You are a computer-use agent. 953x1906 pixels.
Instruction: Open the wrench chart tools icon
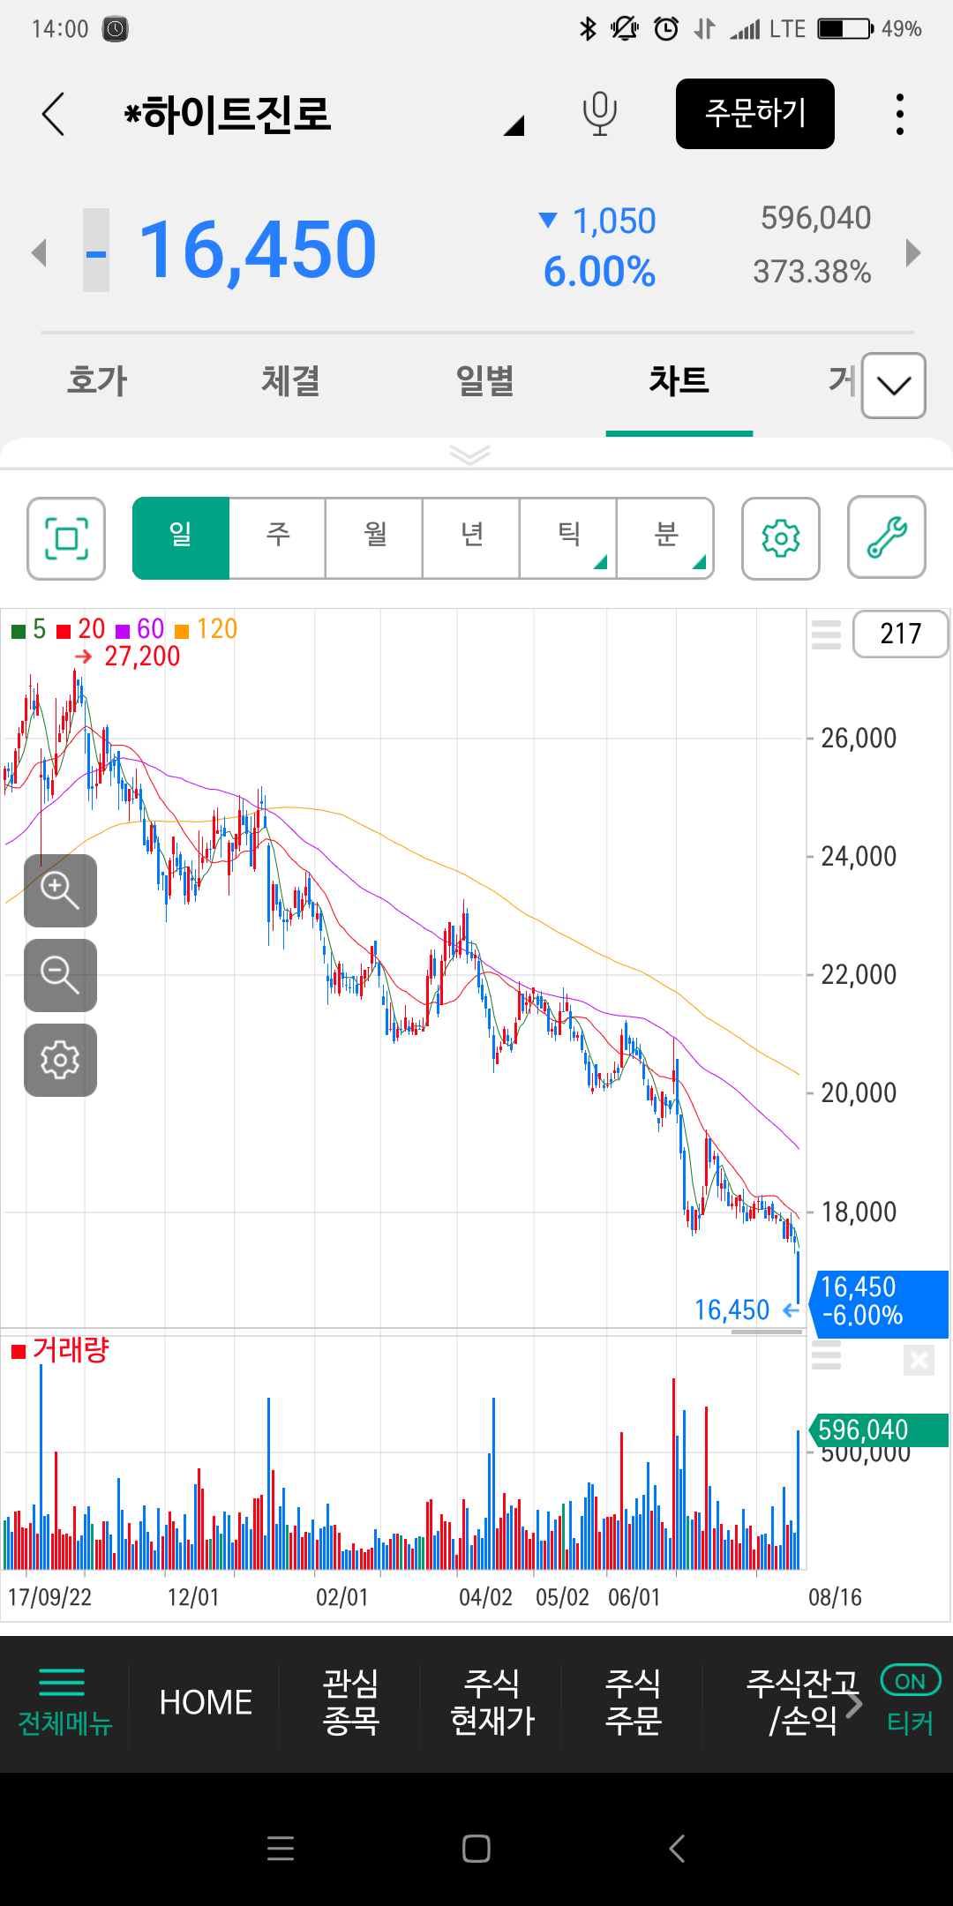pyautogui.click(x=886, y=538)
